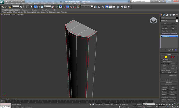Click the Mirror tool icon
This screenshot has width=179, height=108.
point(95,7)
